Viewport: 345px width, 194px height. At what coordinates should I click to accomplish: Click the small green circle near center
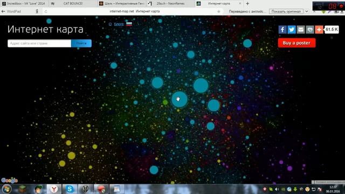165,102
